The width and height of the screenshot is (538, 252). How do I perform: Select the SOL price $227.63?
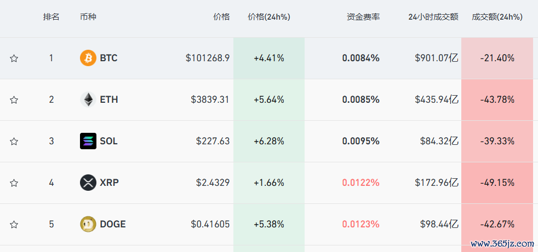[x=213, y=141]
